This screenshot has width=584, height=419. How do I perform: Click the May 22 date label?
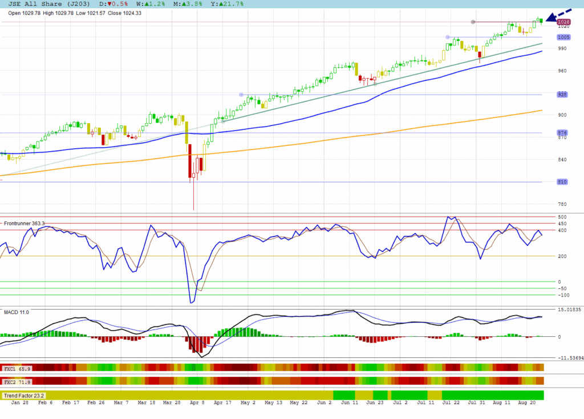(x=299, y=402)
